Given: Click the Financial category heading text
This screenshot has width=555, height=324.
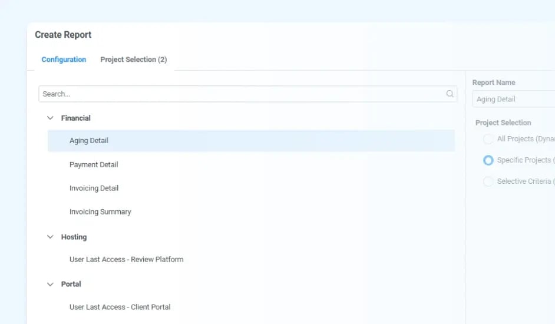Looking at the screenshot, I should click(76, 118).
